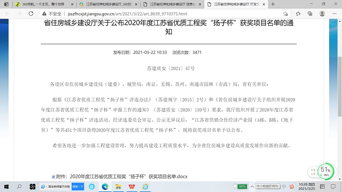Open Internet Explorer from taskbar

pyautogui.click(x=145, y=186)
